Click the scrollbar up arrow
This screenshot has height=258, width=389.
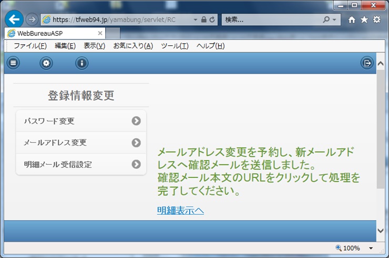380,63
